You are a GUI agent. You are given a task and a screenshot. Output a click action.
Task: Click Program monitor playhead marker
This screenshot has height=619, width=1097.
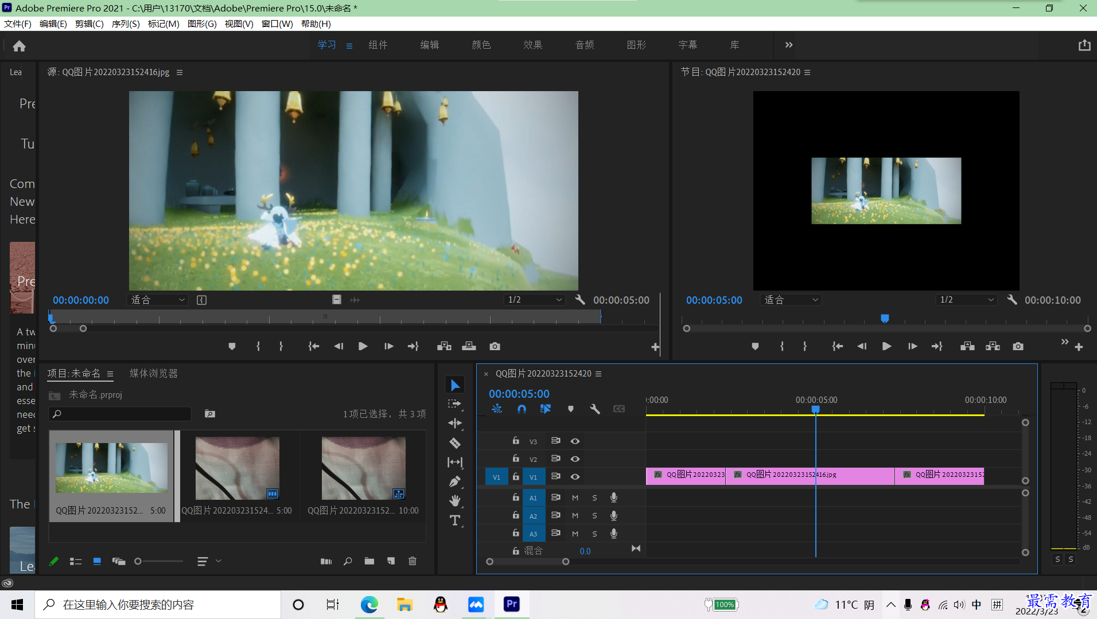click(x=885, y=318)
